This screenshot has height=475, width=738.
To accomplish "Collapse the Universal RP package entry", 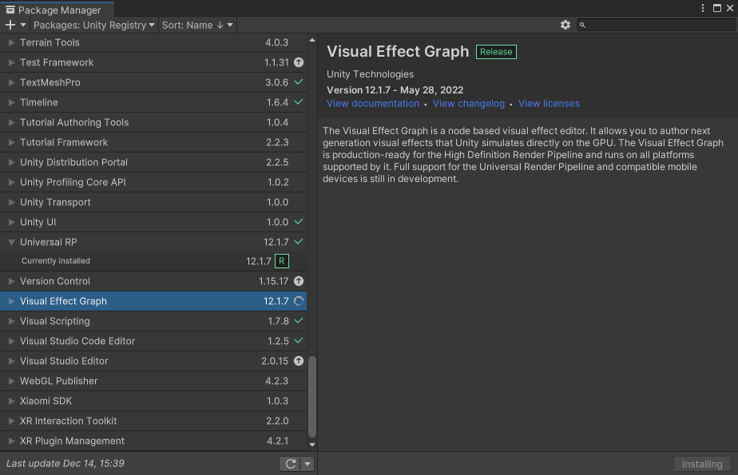I will point(11,242).
